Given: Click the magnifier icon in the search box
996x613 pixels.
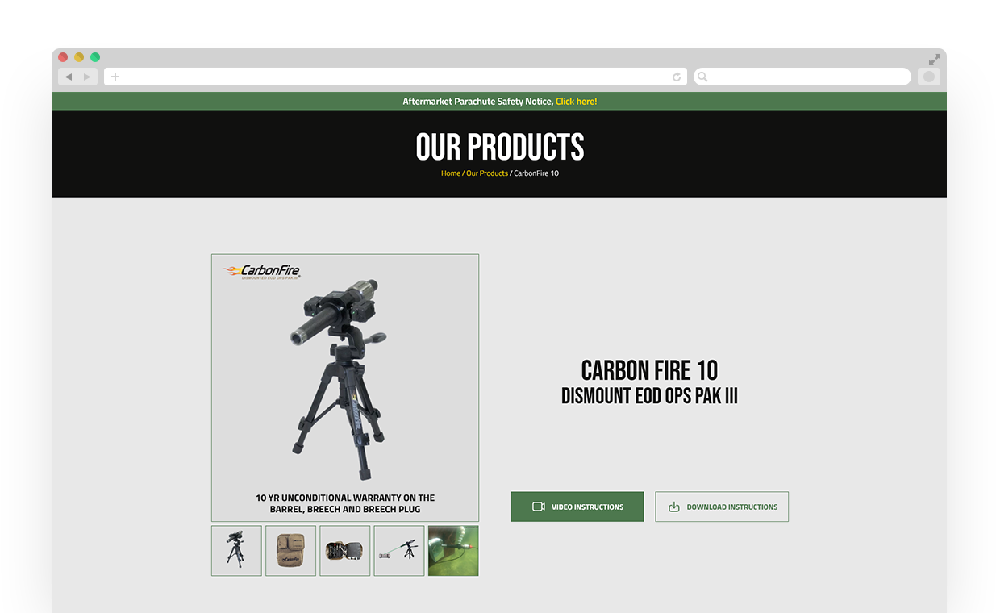Looking at the screenshot, I should 702,77.
